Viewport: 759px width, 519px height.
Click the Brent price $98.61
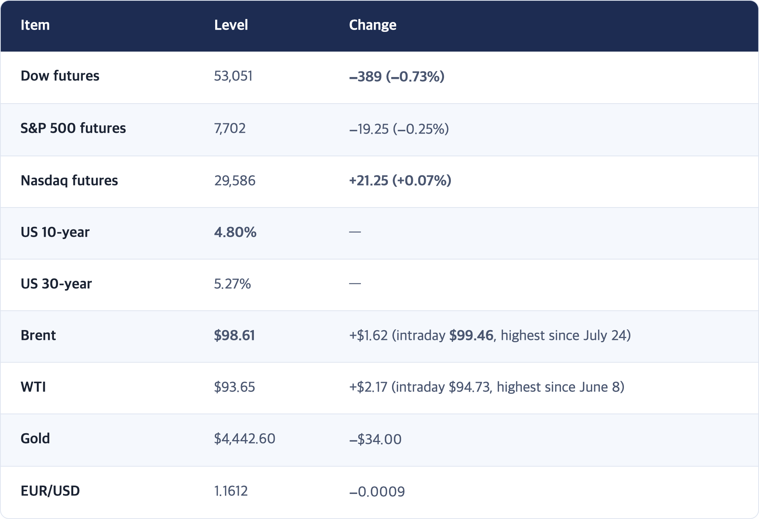(234, 335)
